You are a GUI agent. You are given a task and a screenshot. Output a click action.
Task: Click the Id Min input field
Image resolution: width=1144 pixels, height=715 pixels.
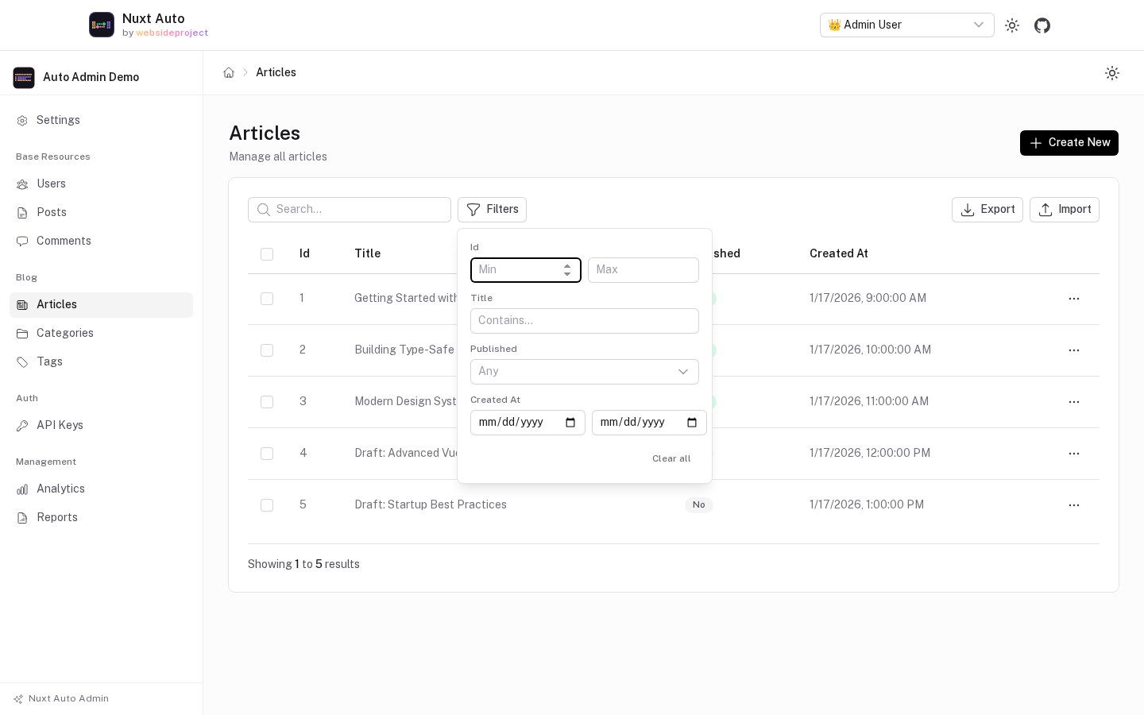(x=526, y=270)
